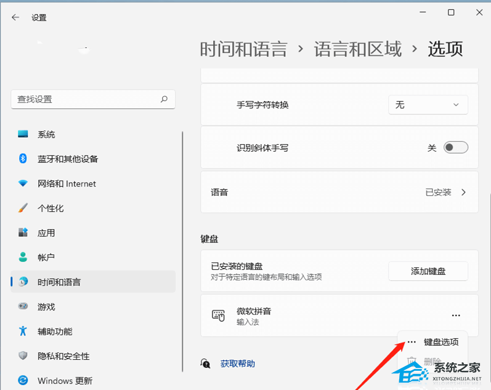Choose 键盘选项 in the context menu
This screenshot has width=491, height=390.
pyautogui.click(x=440, y=342)
